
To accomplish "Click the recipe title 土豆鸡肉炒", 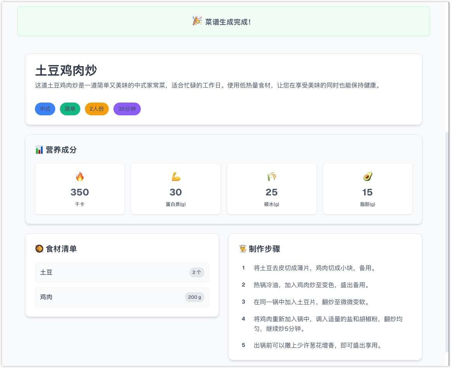I will [66, 71].
